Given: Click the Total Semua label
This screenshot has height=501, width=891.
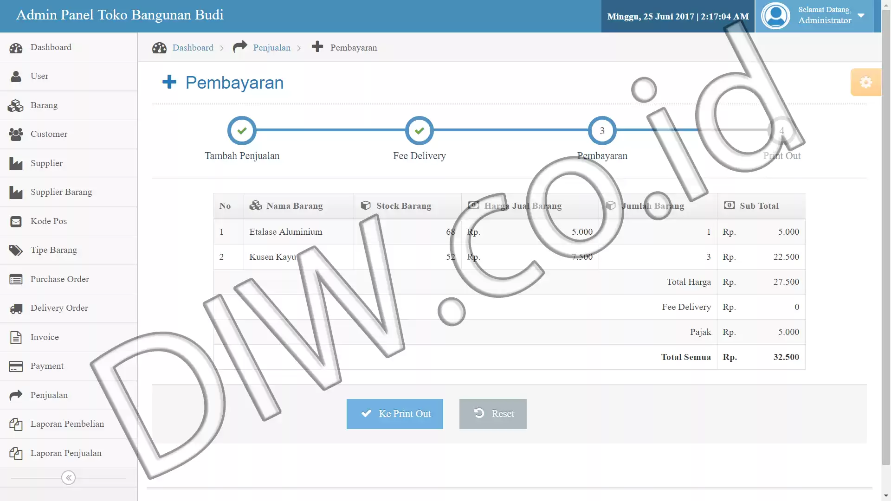Looking at the screenshot, I should coord(686,357).
